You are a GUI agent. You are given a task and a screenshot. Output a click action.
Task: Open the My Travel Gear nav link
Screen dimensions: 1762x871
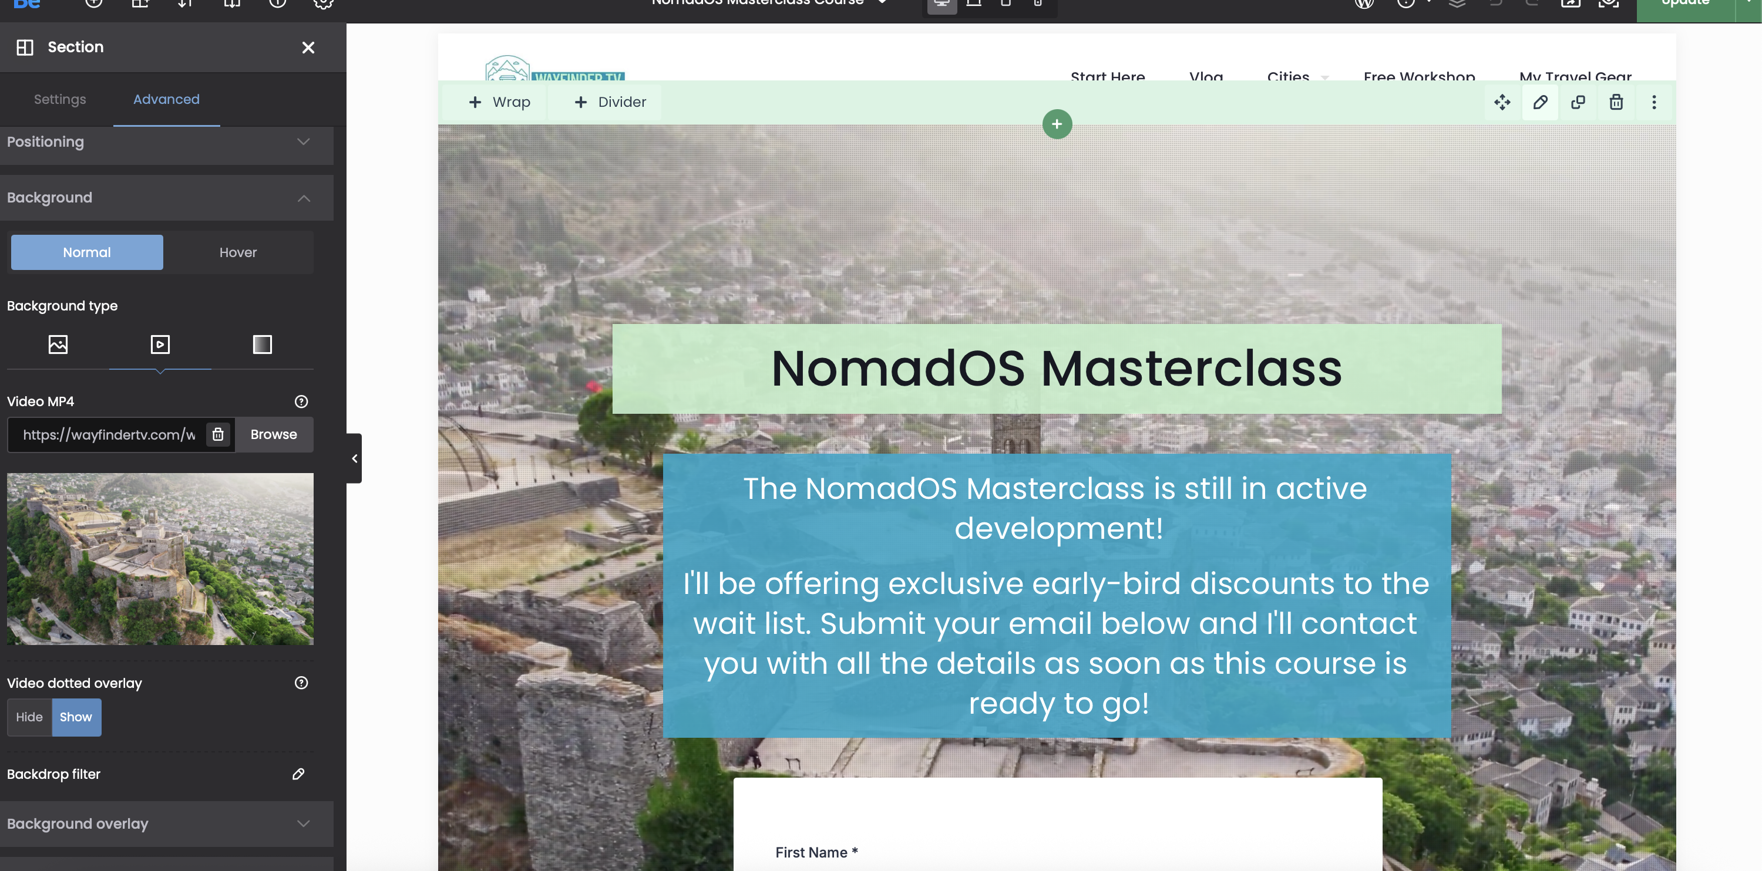(1575, 76)
